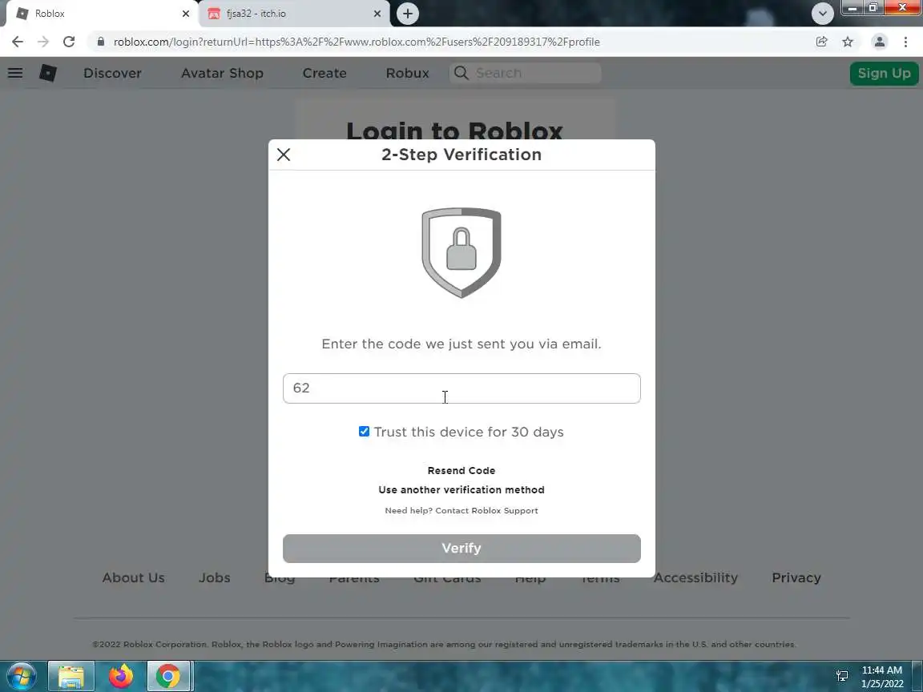Open Windows Start menu

[x=21, y=676]
